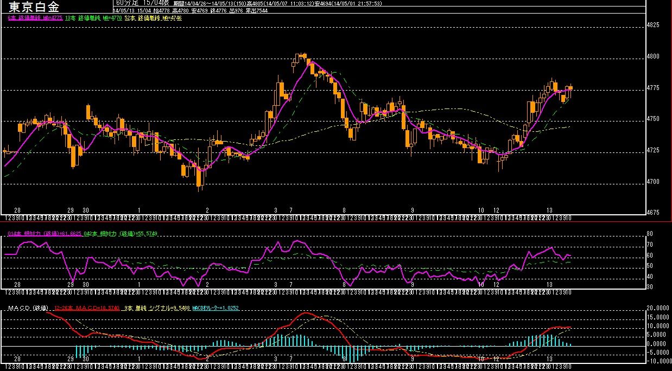Click date label 13 in price chart
Screen dimensions: 672x371
550,210
